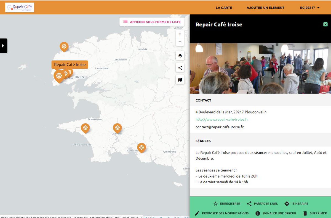The image size is (331, 218).
Task: Zoom in using the plus control
Action: 180,34
